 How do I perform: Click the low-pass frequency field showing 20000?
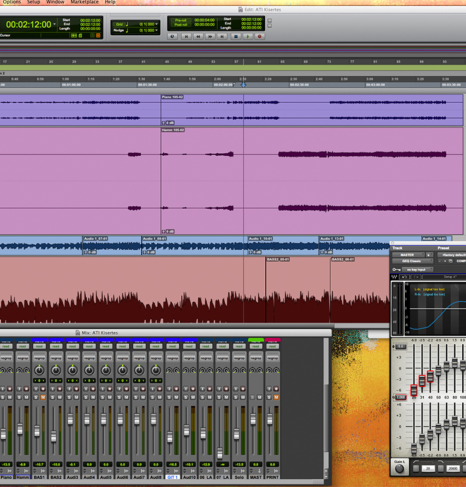pyautogui.click(x=453, y=468)
